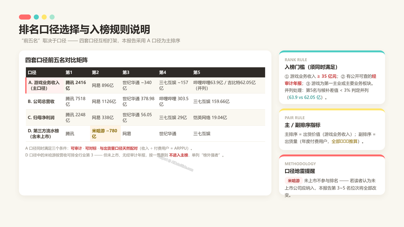Click the red text 与出货量口径天然配对
The height and width of the screenshot is (227, 404).
click(118, 148)
